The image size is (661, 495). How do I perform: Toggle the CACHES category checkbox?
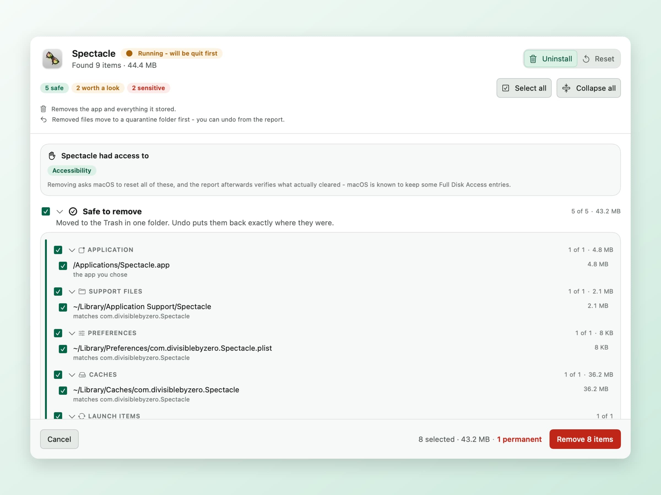[x=58, y=375]
